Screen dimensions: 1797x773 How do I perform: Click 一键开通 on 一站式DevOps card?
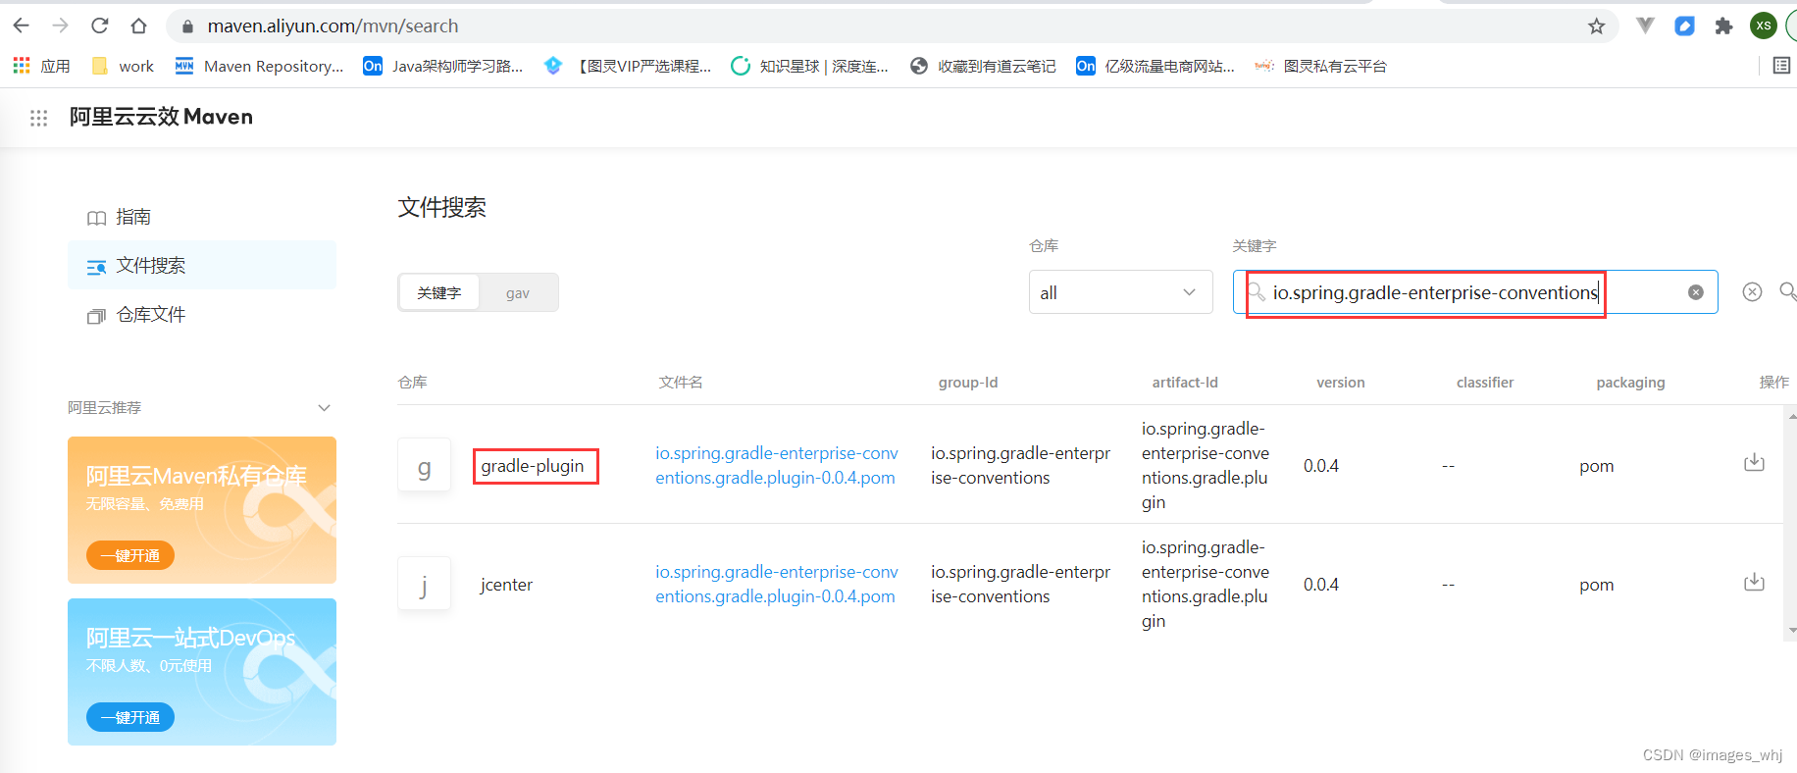click(130, 717)
